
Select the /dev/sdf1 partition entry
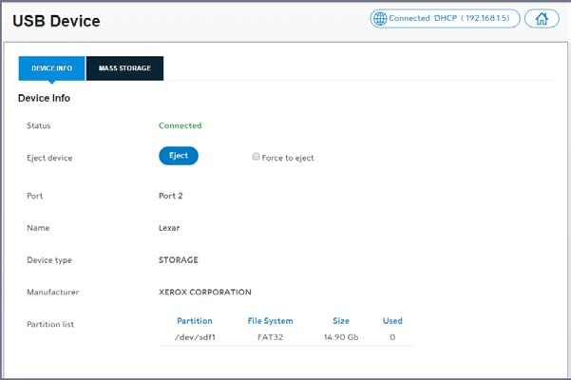point(194,337)
